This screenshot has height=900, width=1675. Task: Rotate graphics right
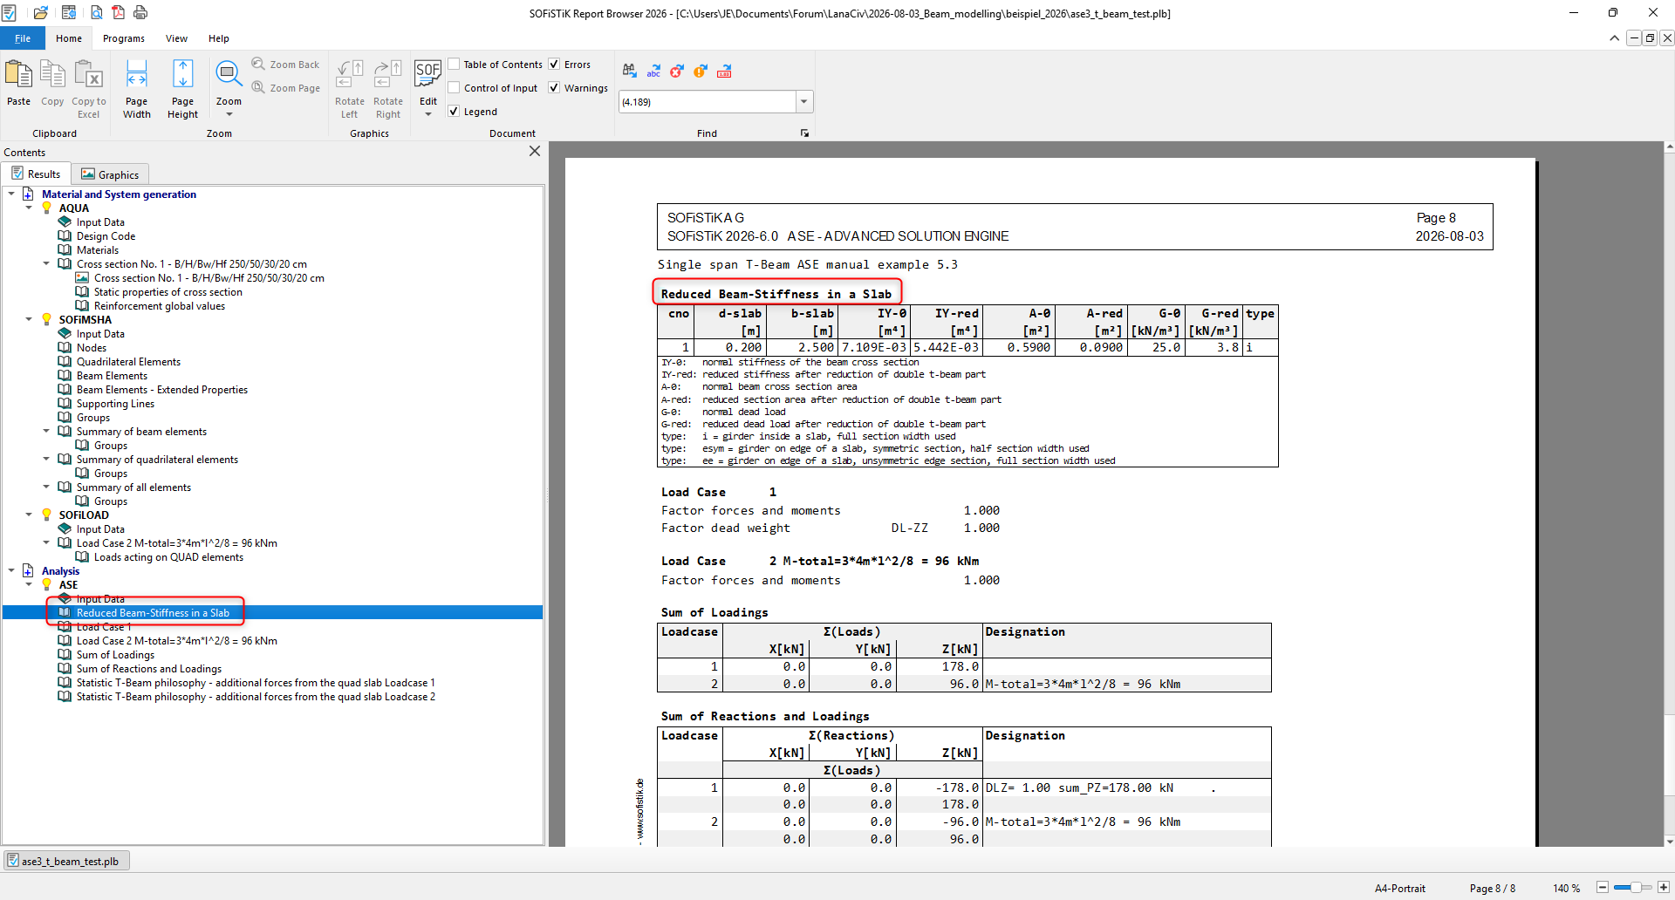pos(388,89)
